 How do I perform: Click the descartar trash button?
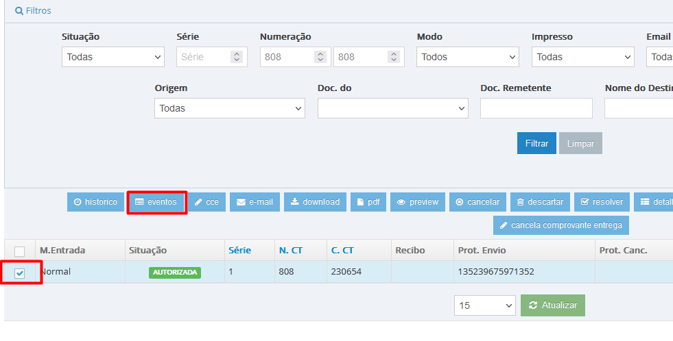[x=540, y=202]
